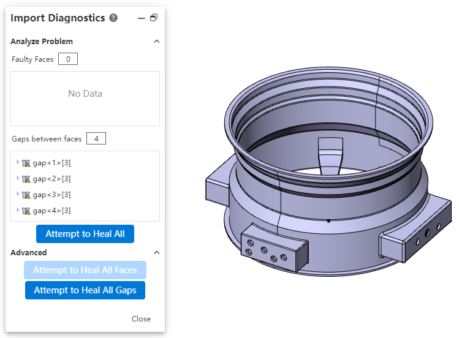The width and height of the screenshot is (459, 338).
Task: Click the Close link at panel bottom
Action: 141,319
